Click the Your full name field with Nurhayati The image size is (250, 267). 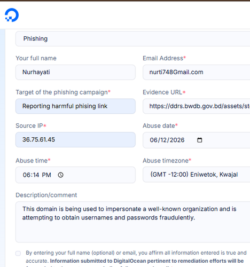[75, 72]
